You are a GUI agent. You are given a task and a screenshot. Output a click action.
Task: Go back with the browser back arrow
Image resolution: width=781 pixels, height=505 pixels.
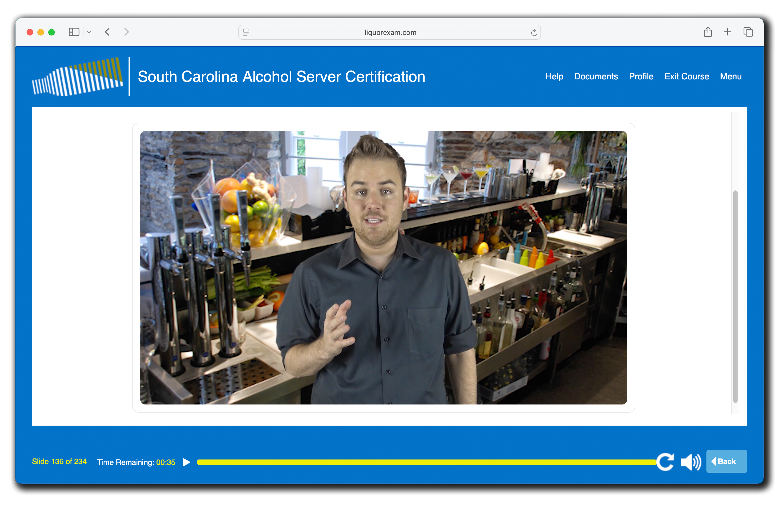[x=107, y=32]
